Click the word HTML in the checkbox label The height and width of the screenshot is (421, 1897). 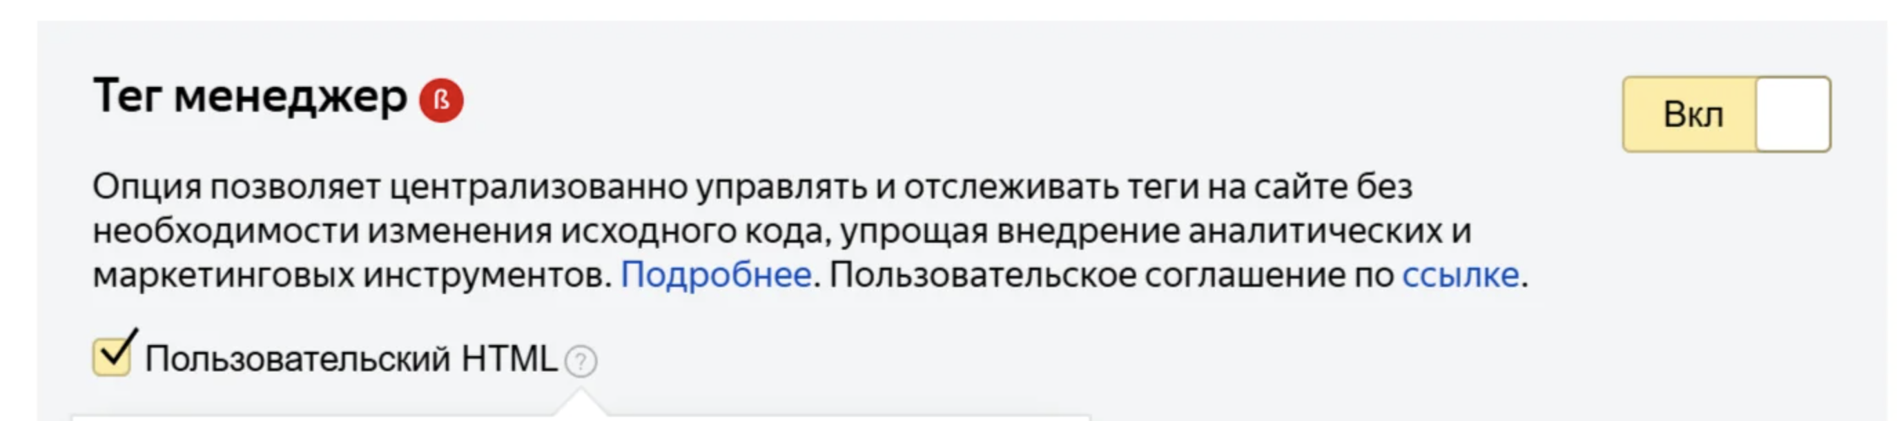pos(509,359)
